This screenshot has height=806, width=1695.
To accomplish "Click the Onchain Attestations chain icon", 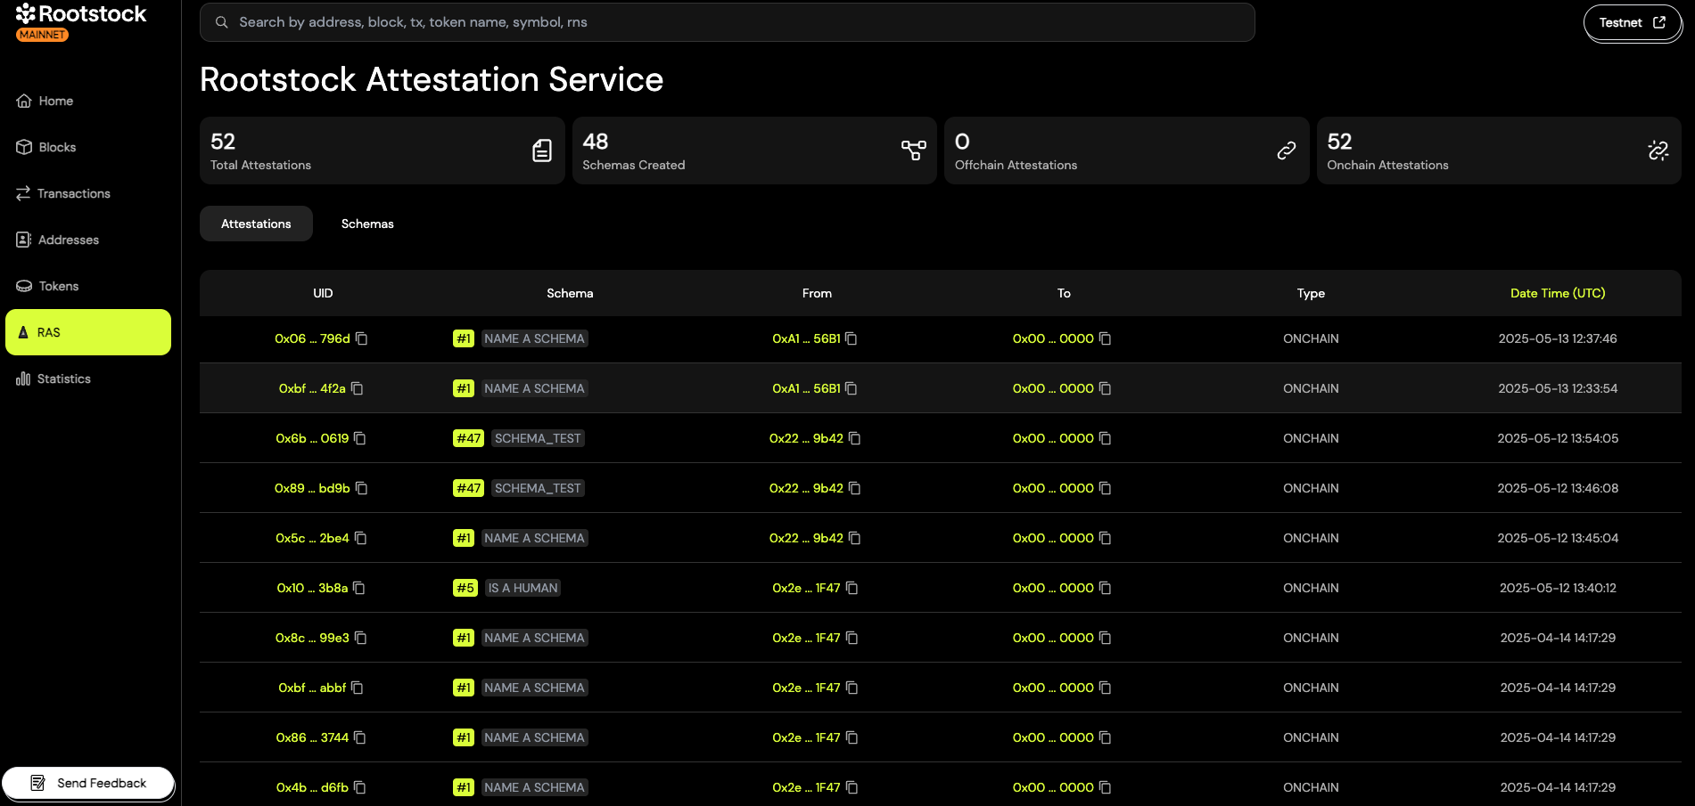I will (x=1658, y=151).
